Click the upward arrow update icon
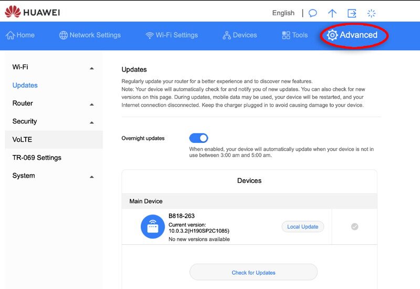The height and width of the screenshot is (289, 420). pyautogui.click(x=332, y=13)
